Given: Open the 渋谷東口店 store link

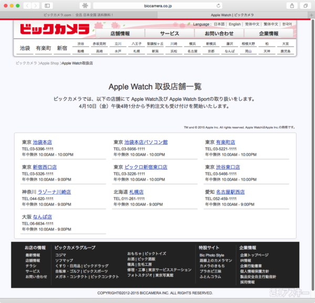Looking at the screenshot, I should tap(228, 167).
